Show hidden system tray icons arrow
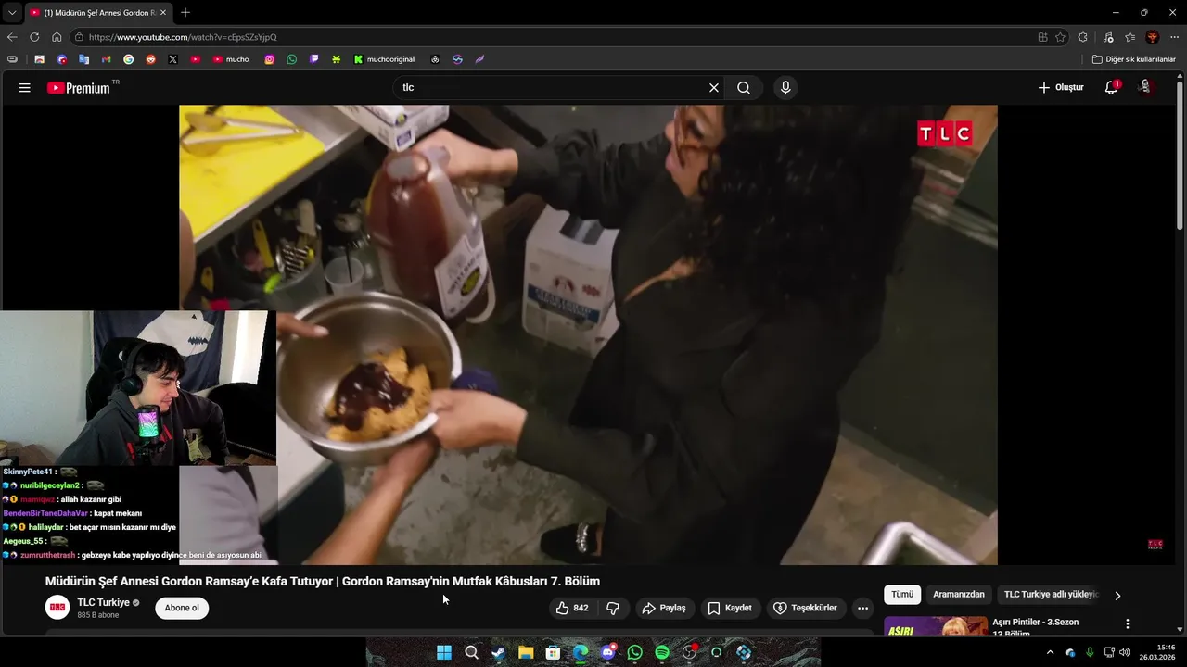Image resolution: width=1187 pixels, height=667 pixels. (x=1050, y=652)
